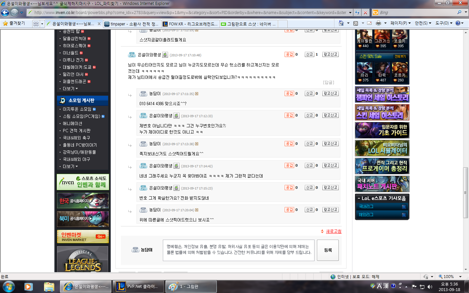Click the Home icon in command bar
Image resolution: width=469 pixels, height=293 pixels.
pyautogui.click(x=341, y=23)
